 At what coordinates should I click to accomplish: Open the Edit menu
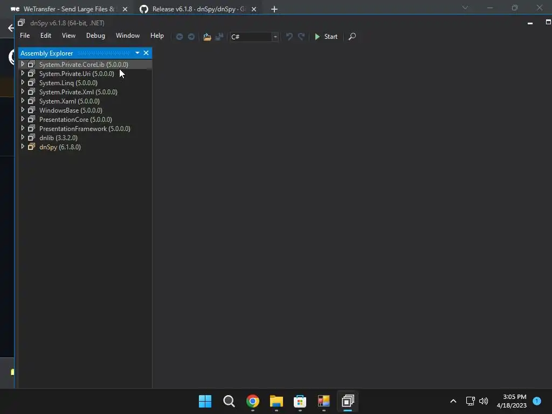point(46,36)
